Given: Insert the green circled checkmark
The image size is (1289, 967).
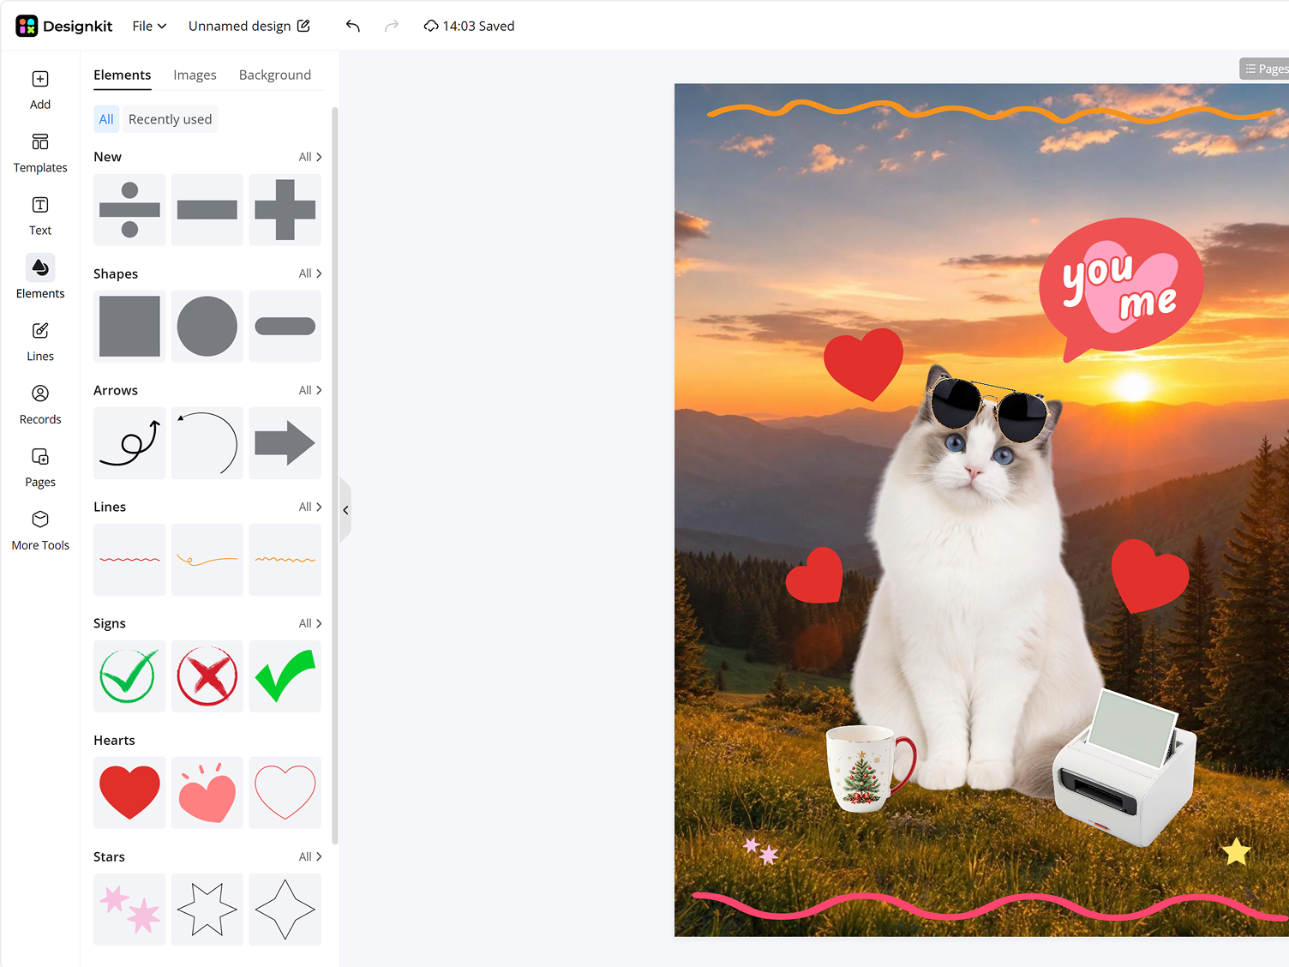Looking at the screenshot, I should click(x=129, y=676).
